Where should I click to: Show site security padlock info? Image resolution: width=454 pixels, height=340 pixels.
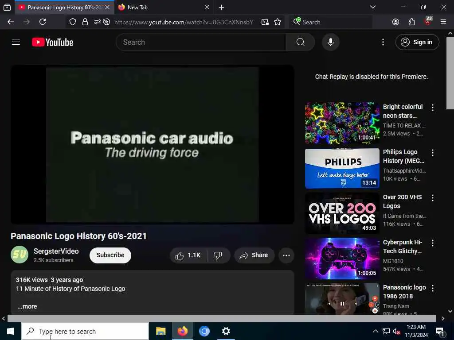point(85,22)
